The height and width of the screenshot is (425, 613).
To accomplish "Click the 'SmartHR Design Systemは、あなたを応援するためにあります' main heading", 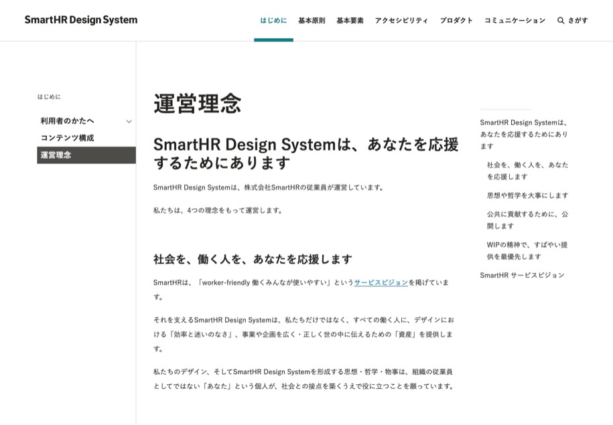I will [305, 153].
